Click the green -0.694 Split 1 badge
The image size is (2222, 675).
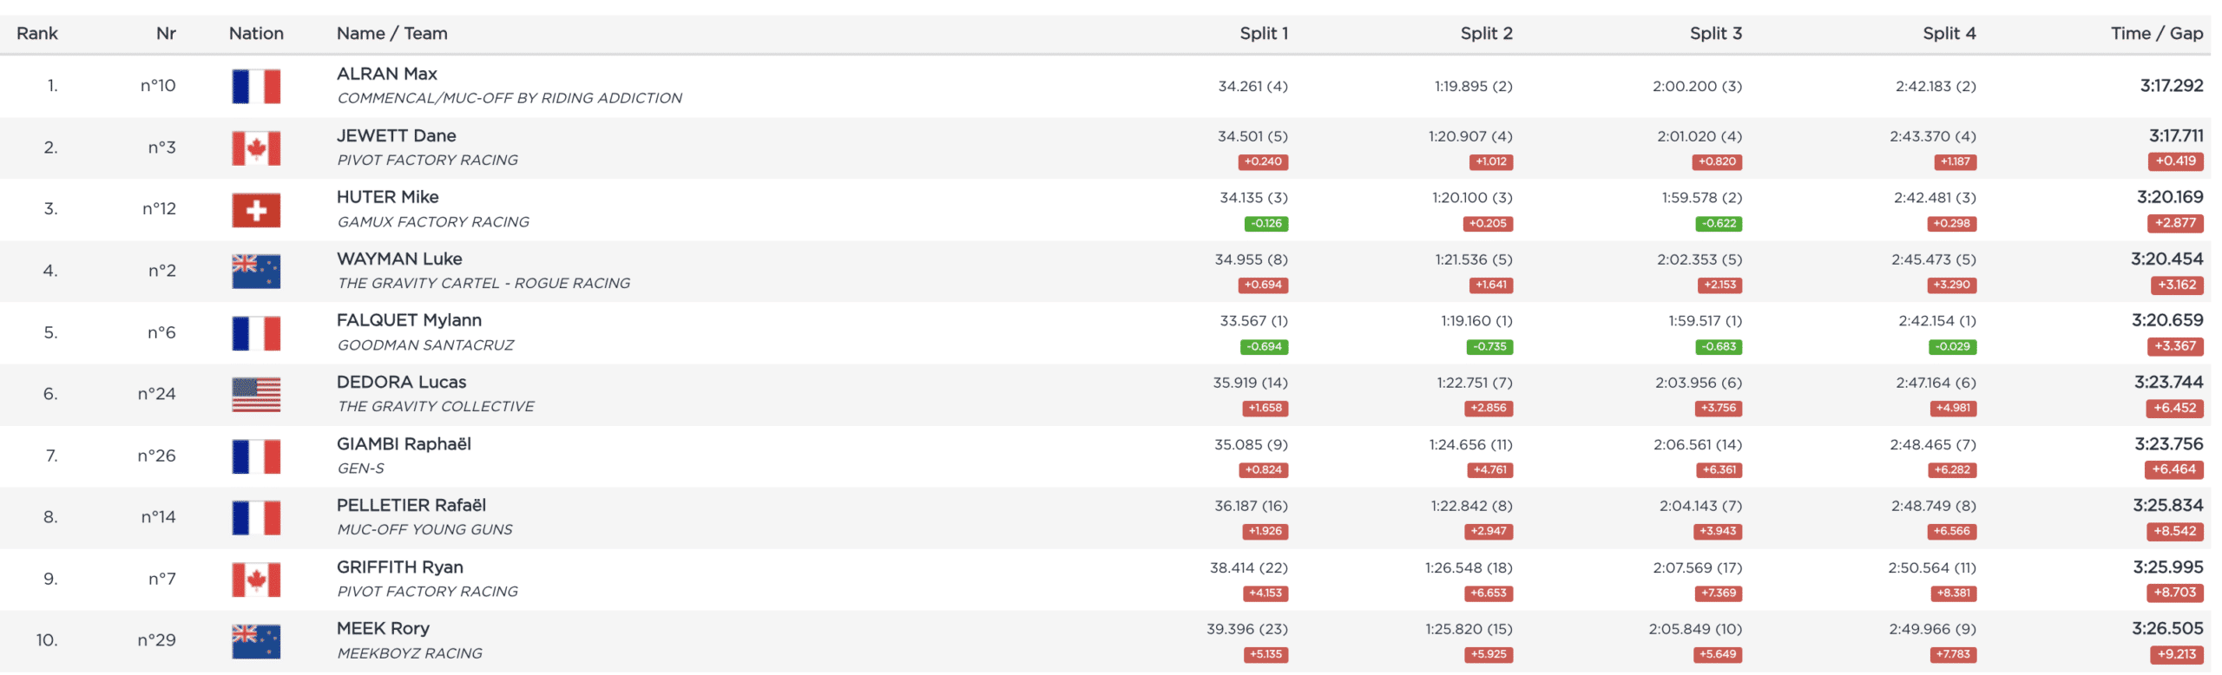point(1264,347)
